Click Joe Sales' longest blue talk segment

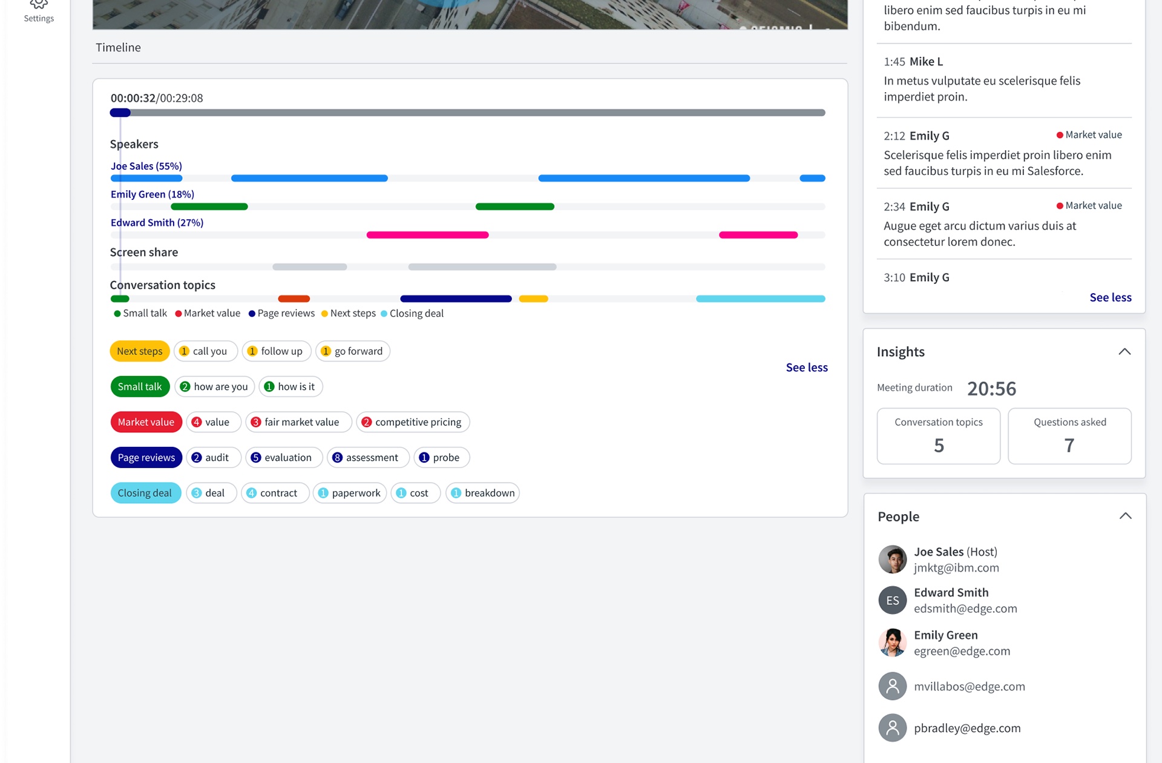644,178
